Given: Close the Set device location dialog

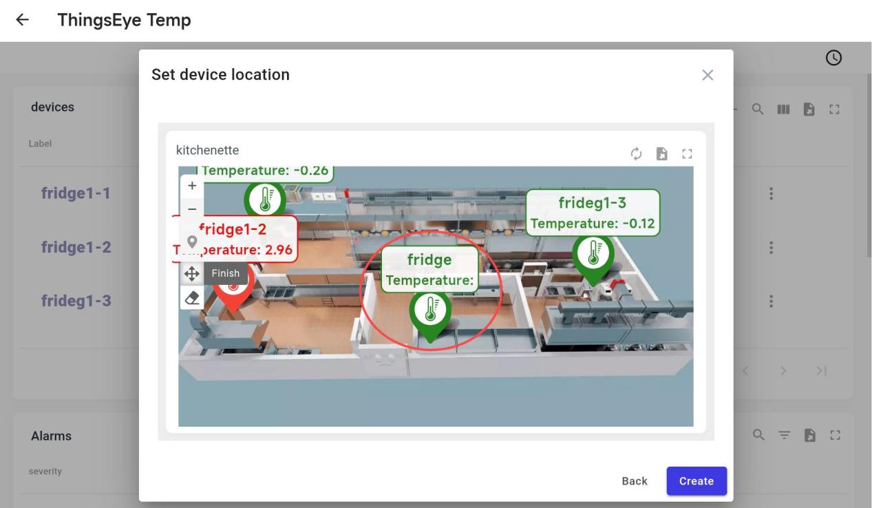Looking at the screenshot, I should pyautogui.click(x=707, y=75).
